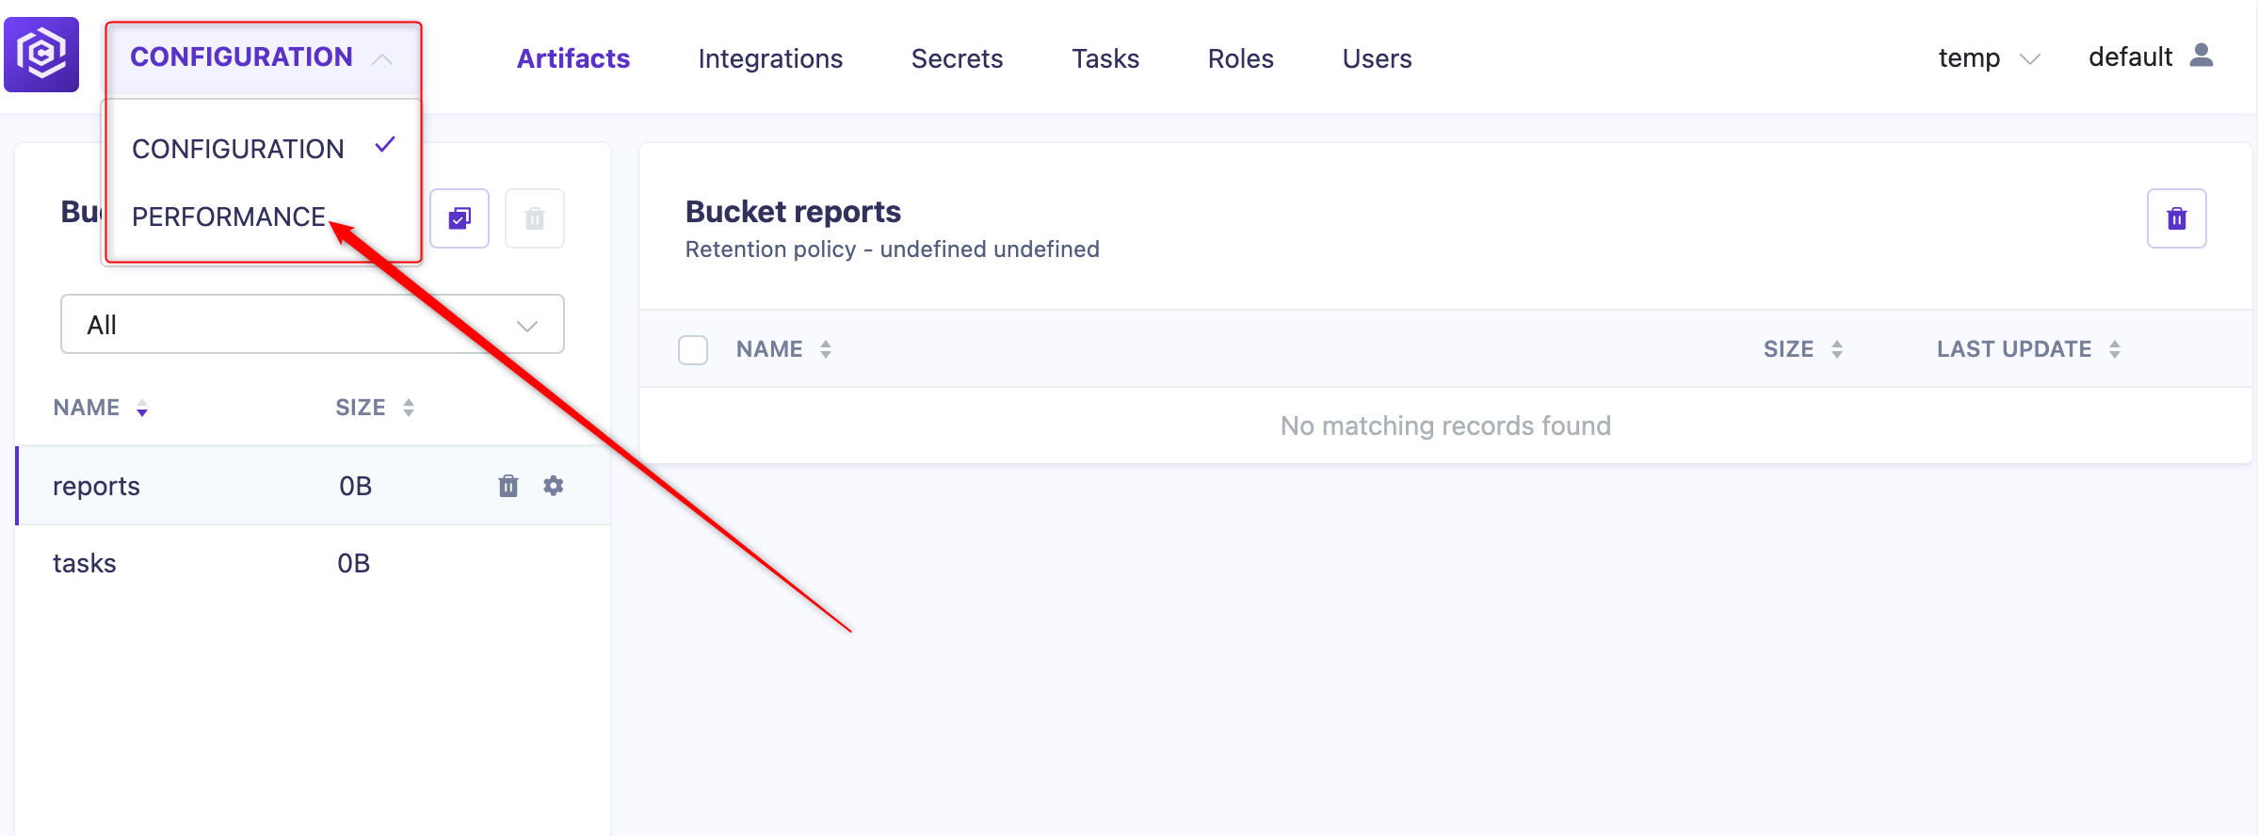Open reports bucket settings gear icon
The width and height of the screenshot is (2258, 836).
tap(554, 486)
